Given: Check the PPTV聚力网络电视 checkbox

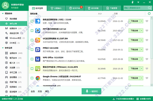Looking at the screenshot, I should click(32, 31).
